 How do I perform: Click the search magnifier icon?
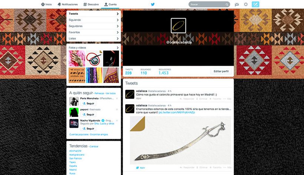(x=227, y=4)
